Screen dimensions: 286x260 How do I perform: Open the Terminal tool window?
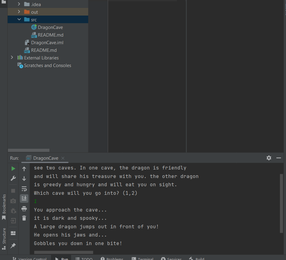click(143, 258)
